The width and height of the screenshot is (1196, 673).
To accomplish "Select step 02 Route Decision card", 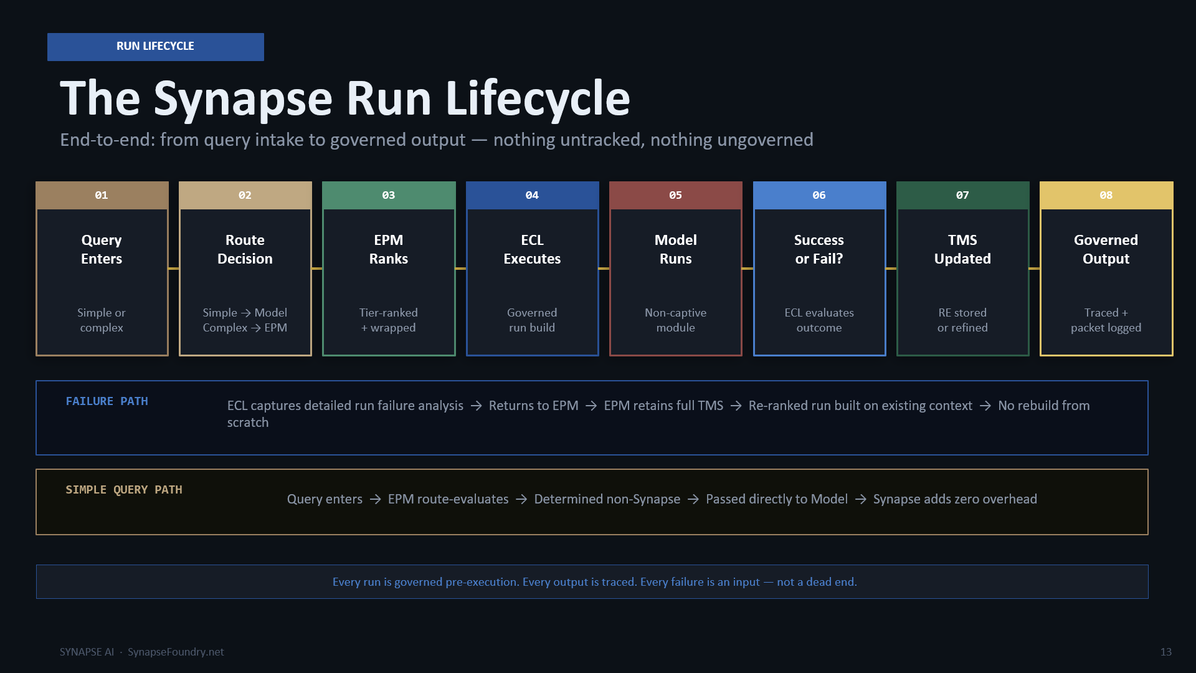I will click(x=245, y=269).
